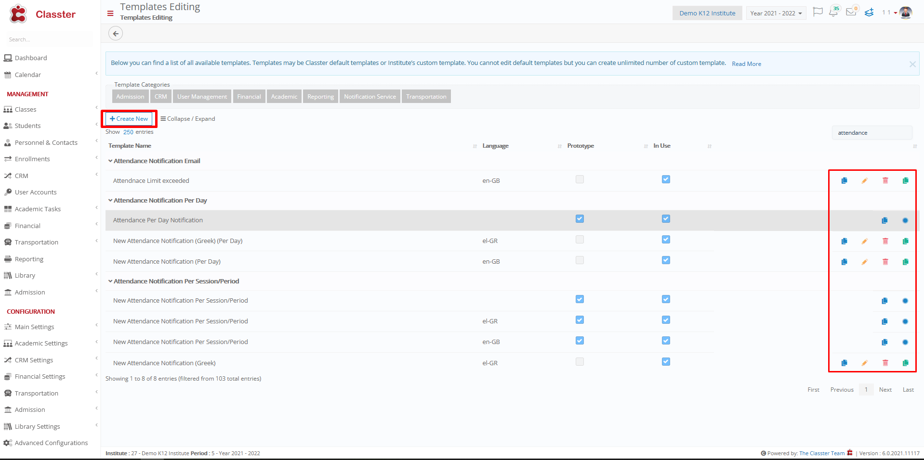The image size is (924, 460).
Task: Open the Read More link
Action: pos(746,64)
